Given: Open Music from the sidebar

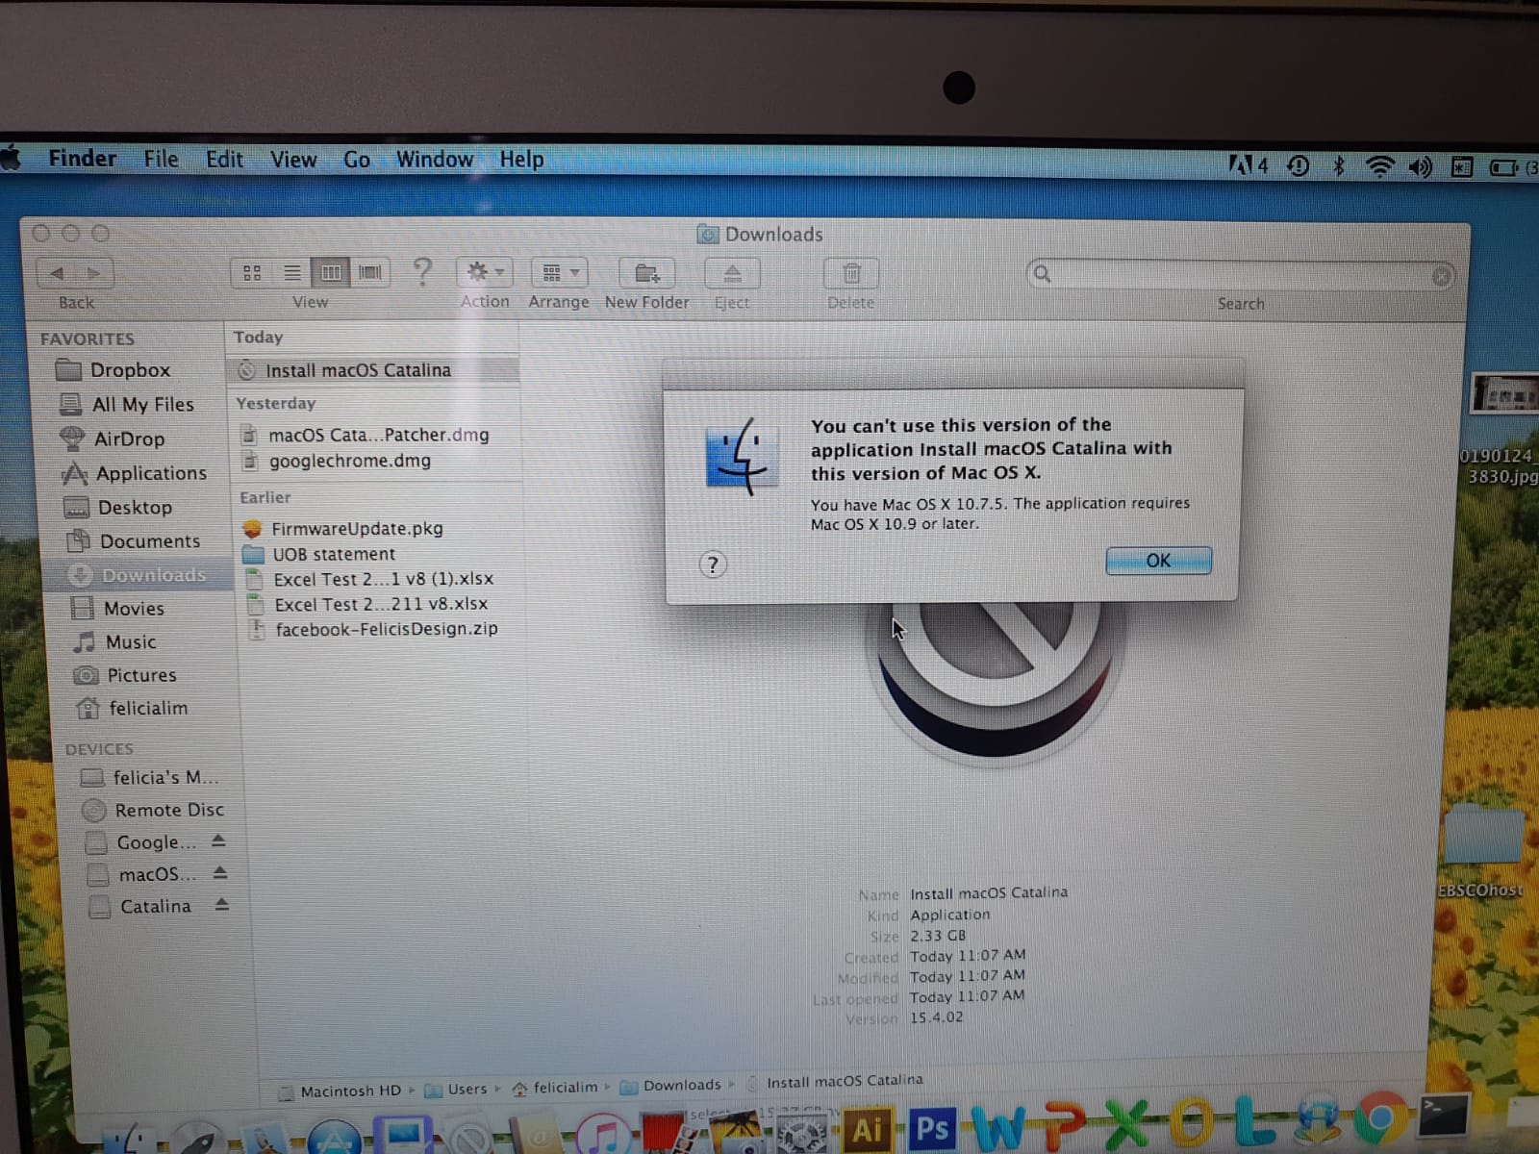Looking at the screenshot, I should coord(115,642).
